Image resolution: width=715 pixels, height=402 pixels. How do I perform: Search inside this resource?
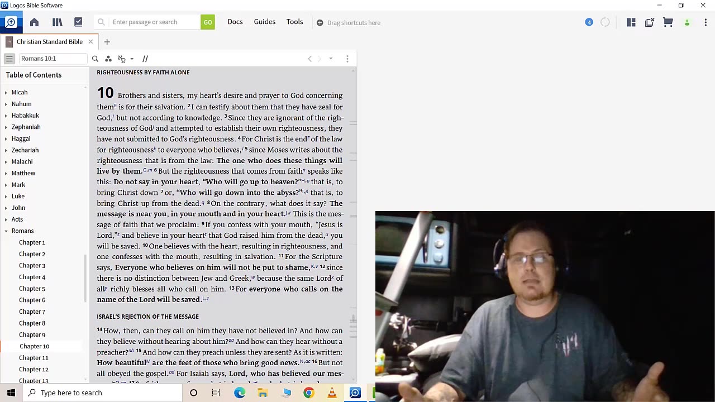(95, 59)
